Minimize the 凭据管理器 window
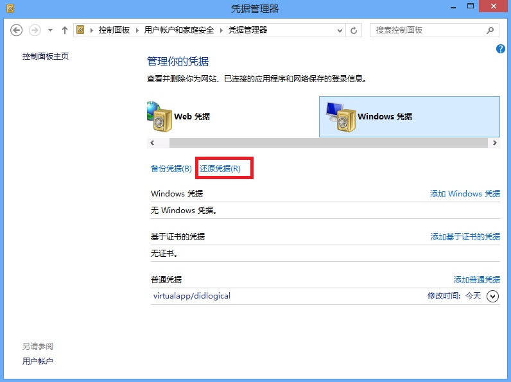The width and height of the screenshot is (511, 382). point(453,6)
